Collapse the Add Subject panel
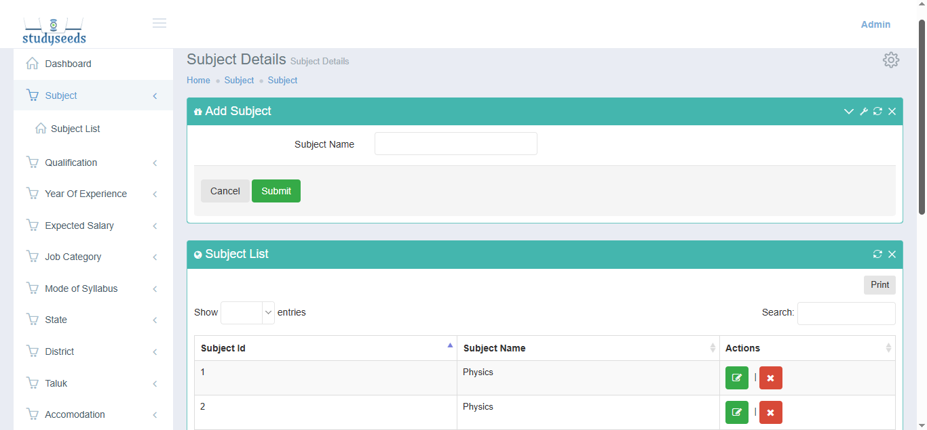The width and height of the screenshot is (927, 430). tap(848, 112)
